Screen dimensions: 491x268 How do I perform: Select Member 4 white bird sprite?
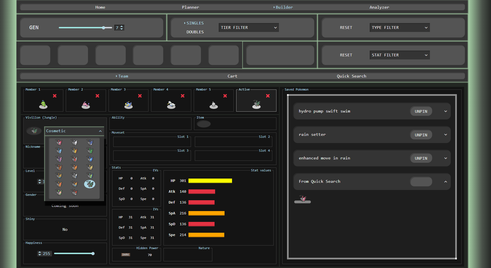(171, 104)
